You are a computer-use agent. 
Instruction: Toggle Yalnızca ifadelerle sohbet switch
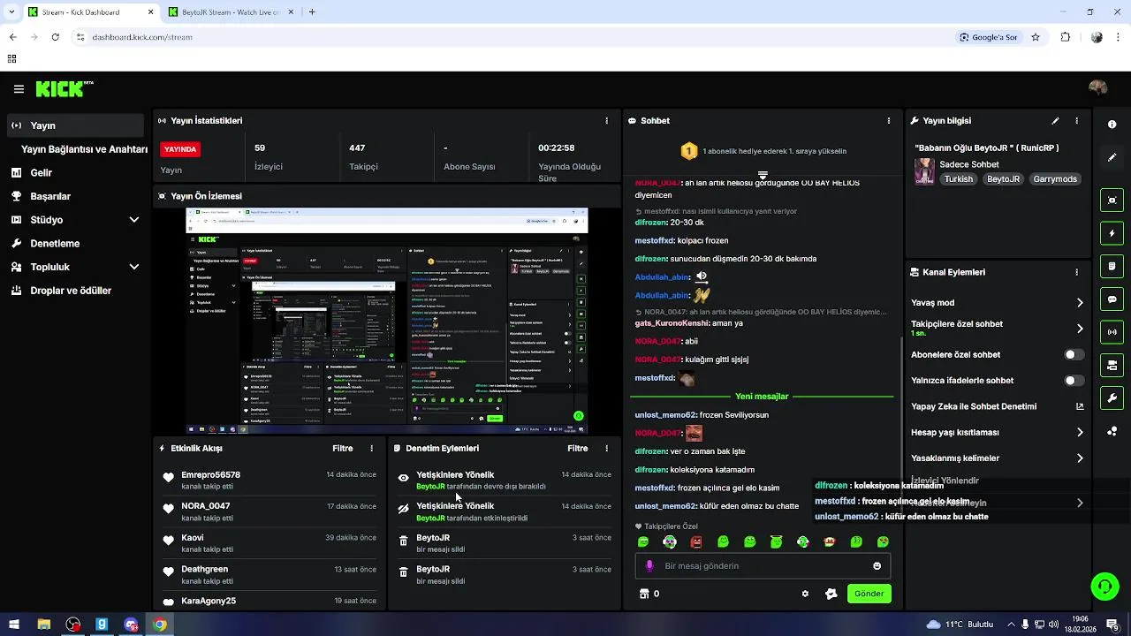1074,381
